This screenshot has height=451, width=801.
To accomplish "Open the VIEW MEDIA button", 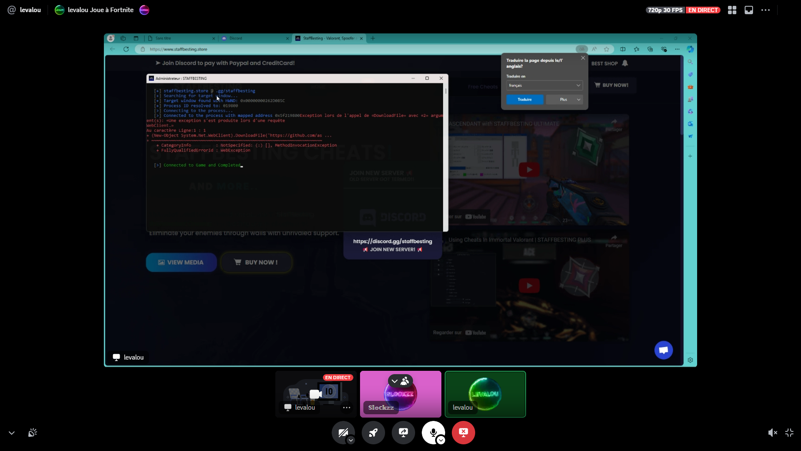I will pos(181,262).
